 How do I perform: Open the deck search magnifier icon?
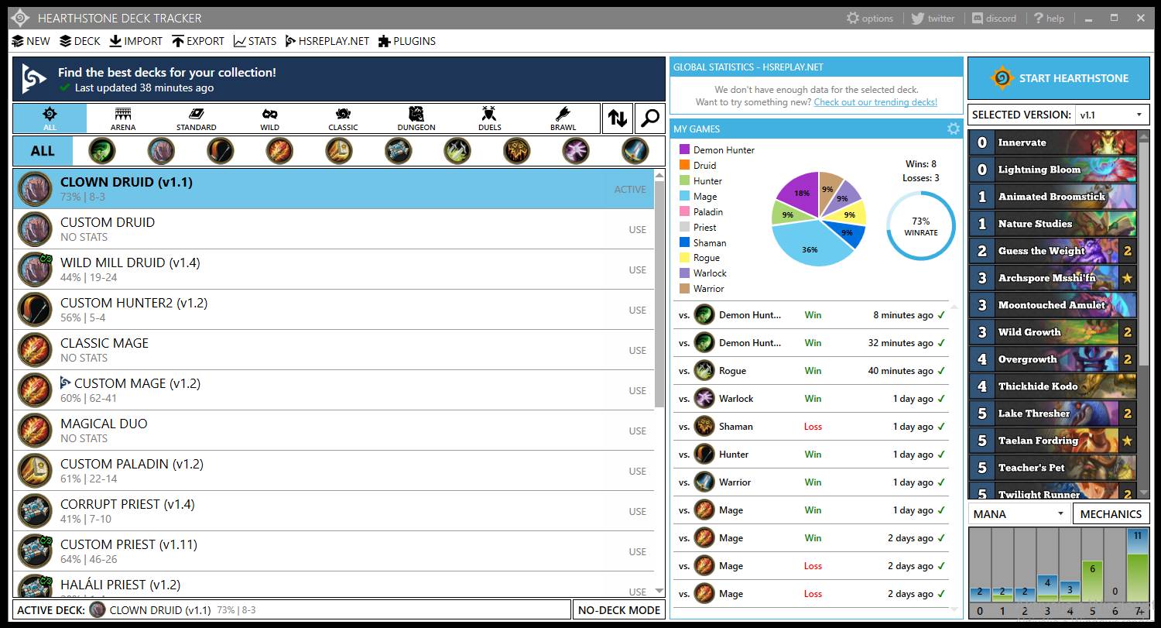click(650, 118)
